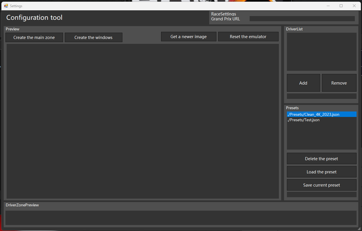
Task: Click inside the DriverList box
Action: coord(321,52)
